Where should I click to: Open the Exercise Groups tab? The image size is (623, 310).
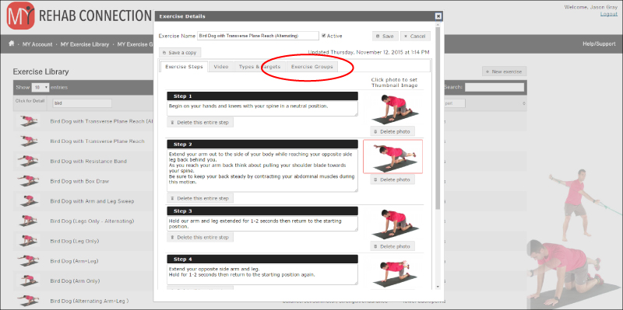tap(312, 67)
